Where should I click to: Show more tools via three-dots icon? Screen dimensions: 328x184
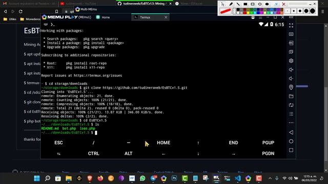point(291,123)
